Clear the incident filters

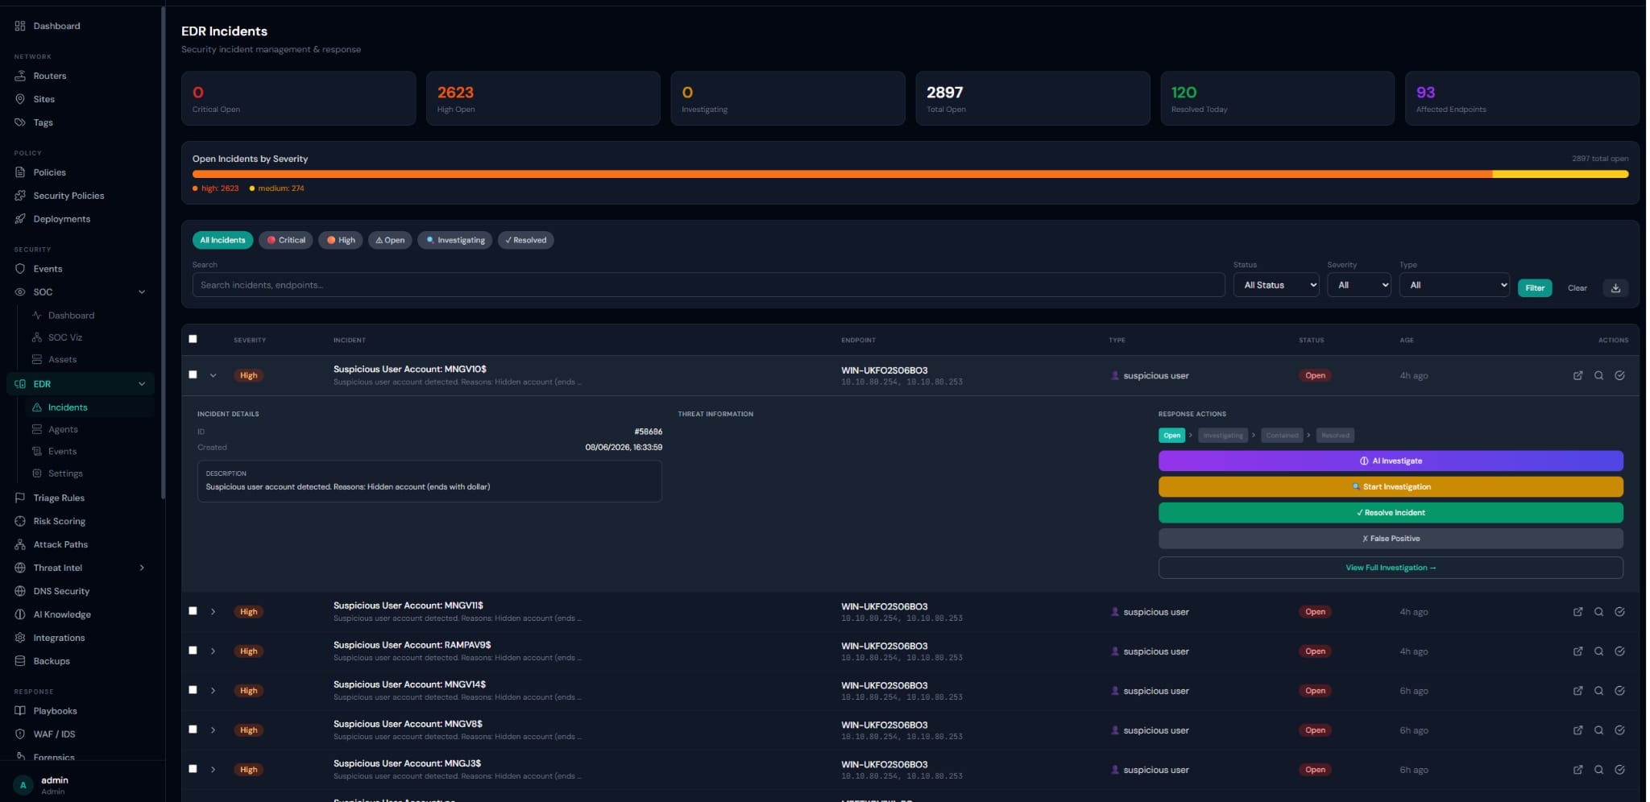click(x=1577, y=288)
